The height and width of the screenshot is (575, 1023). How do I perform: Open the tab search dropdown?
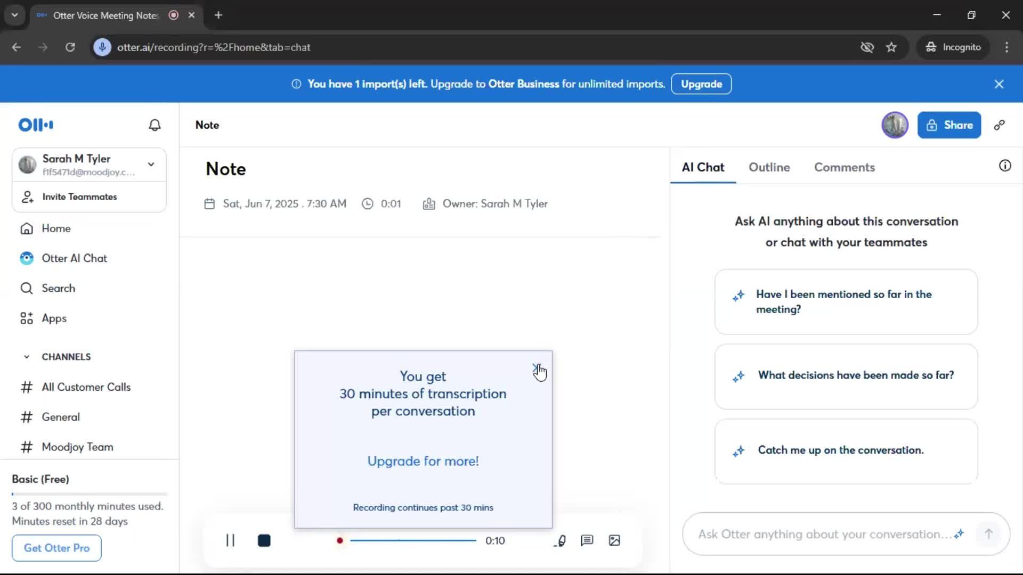click(x=15, y=15)
